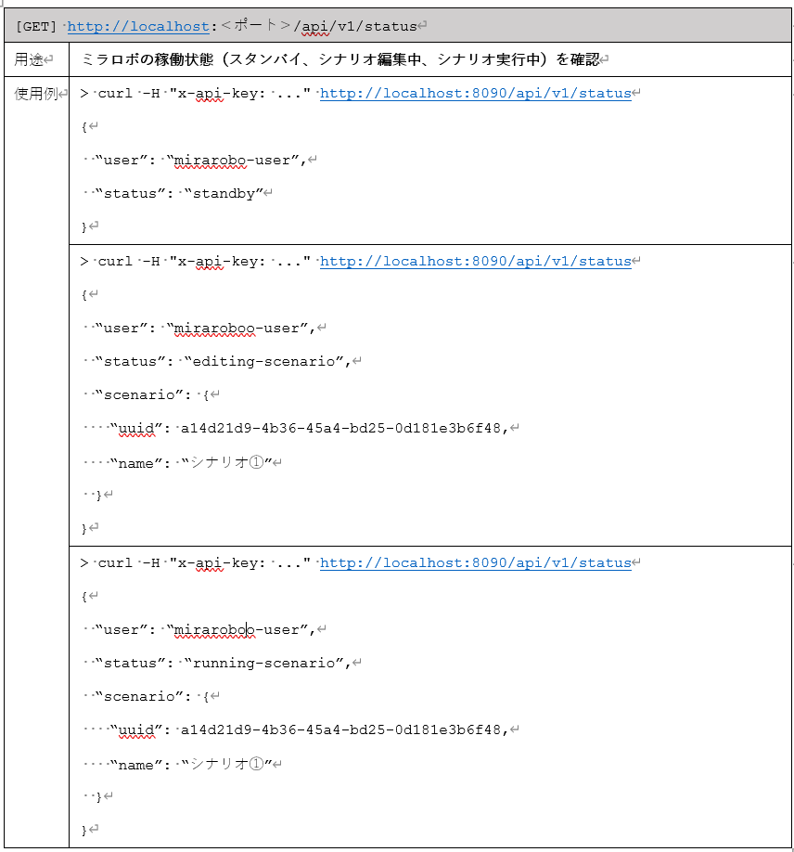The image size is (794, 852).
Task: Click the "scenario": { line under editing-scenario
Action: [x=152, y=395]
